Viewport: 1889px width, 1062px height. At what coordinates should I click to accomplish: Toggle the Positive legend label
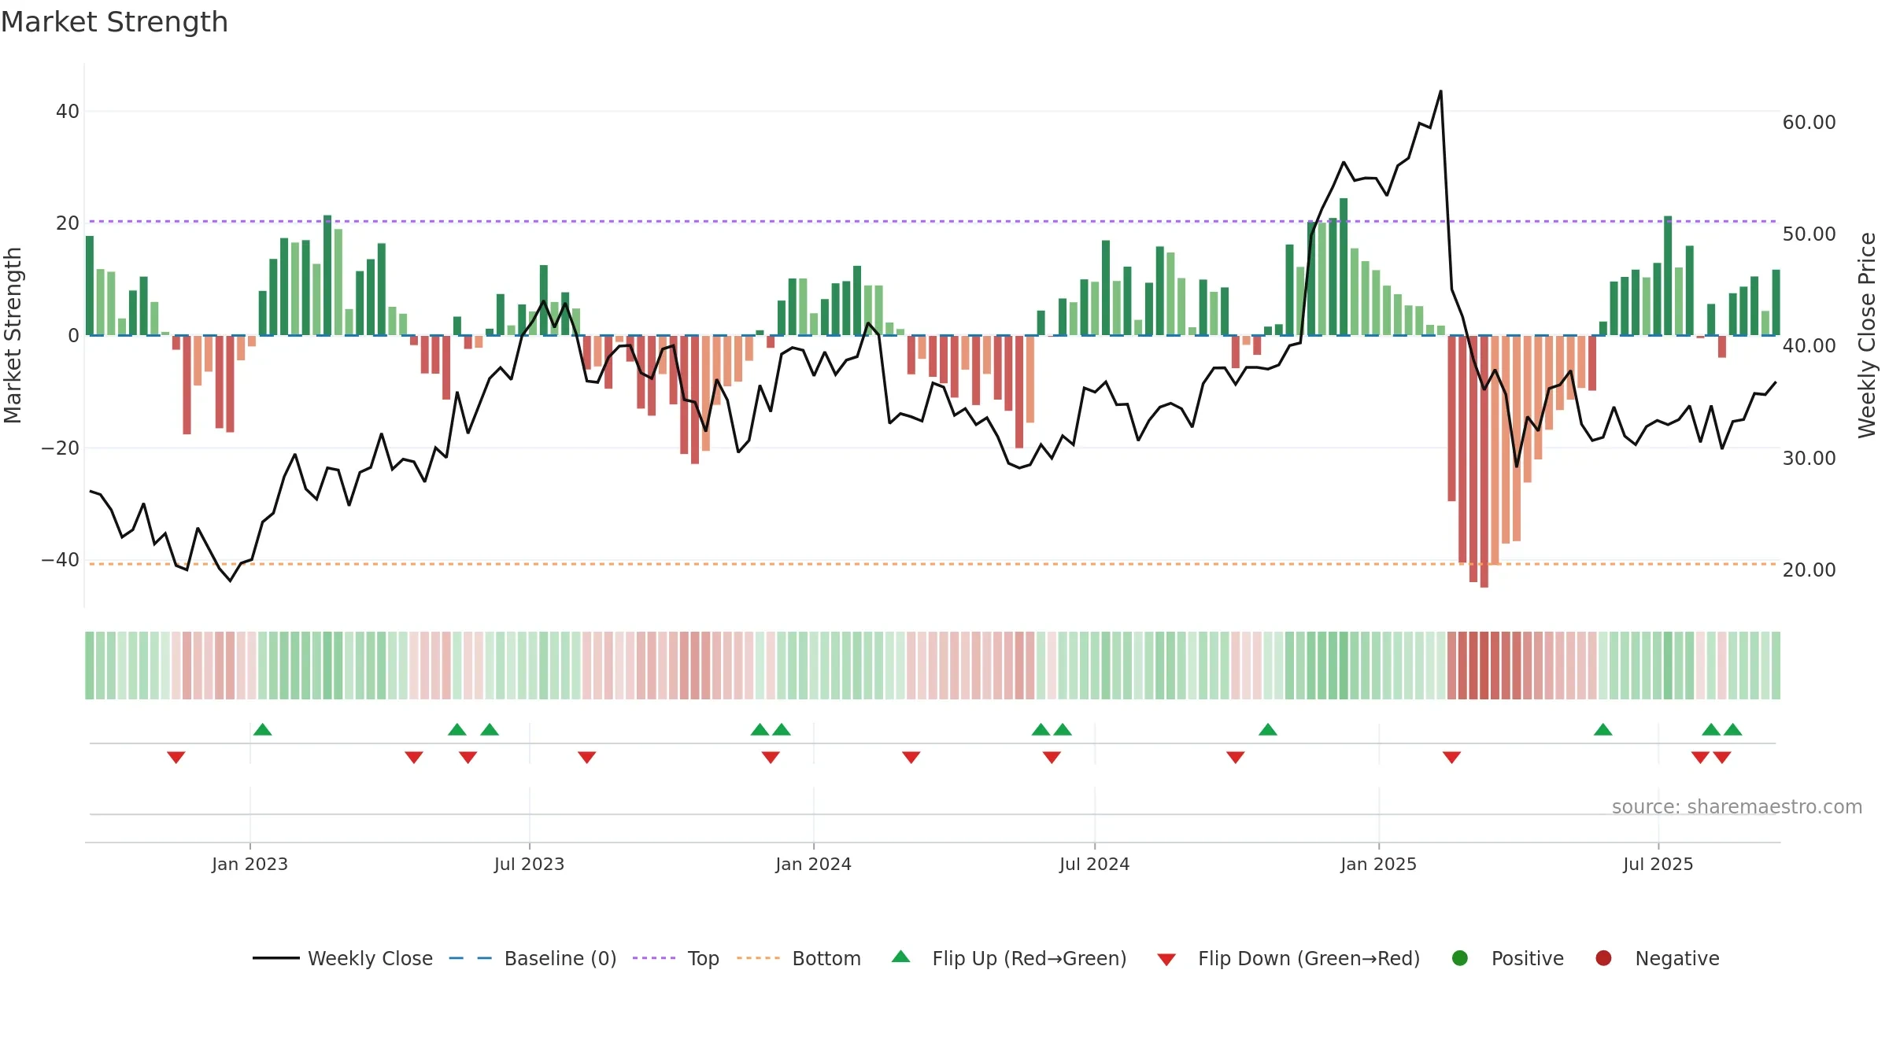pyautogui.click(x=1528, y=959)
